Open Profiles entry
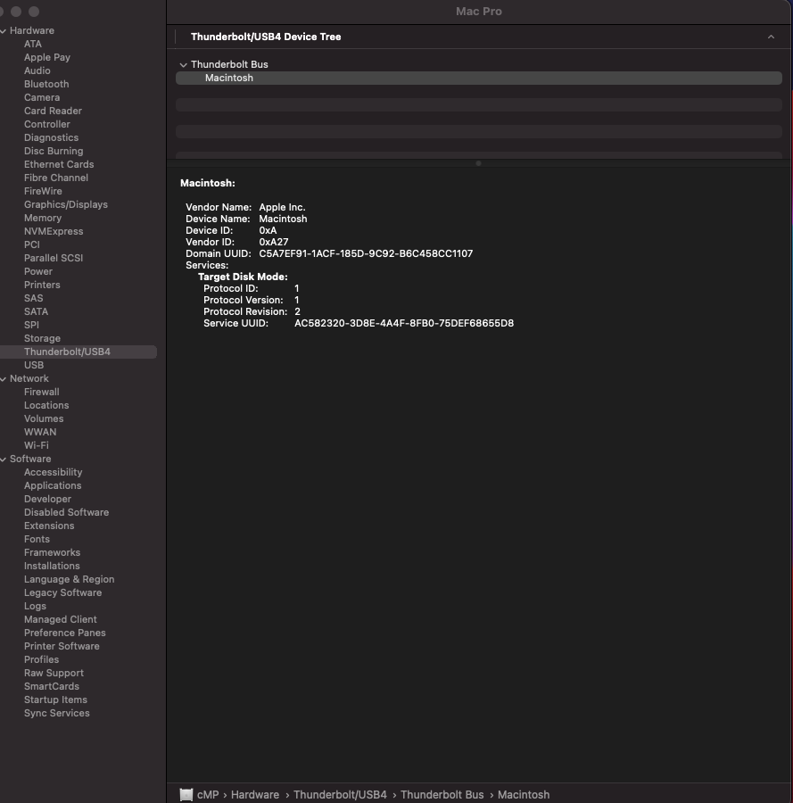Viewport: 793px width, 803px height. 41,659
